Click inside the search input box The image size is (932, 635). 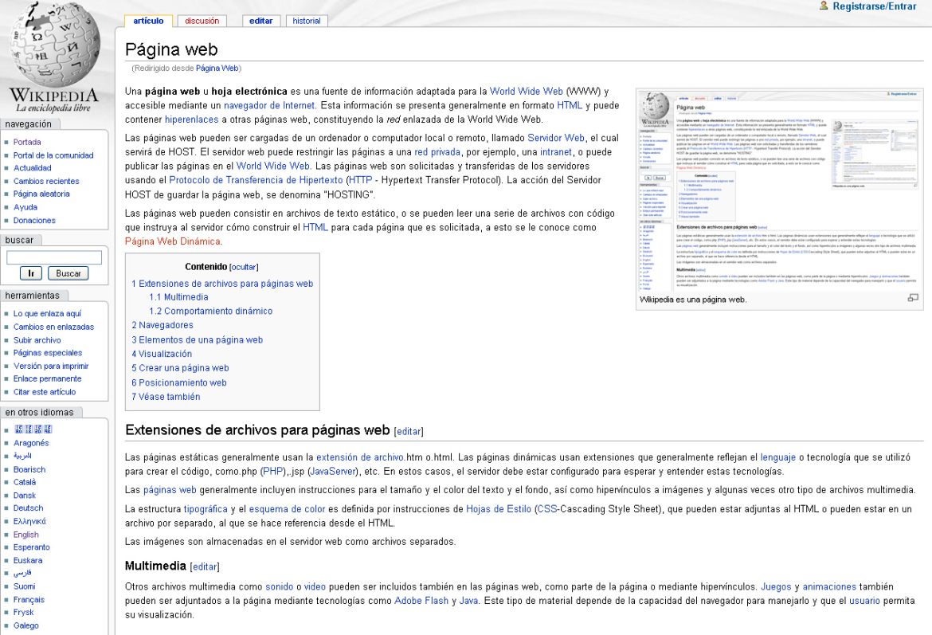(x=53, y=257)
